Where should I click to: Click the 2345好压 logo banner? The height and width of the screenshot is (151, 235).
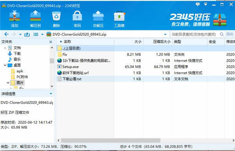198,20
